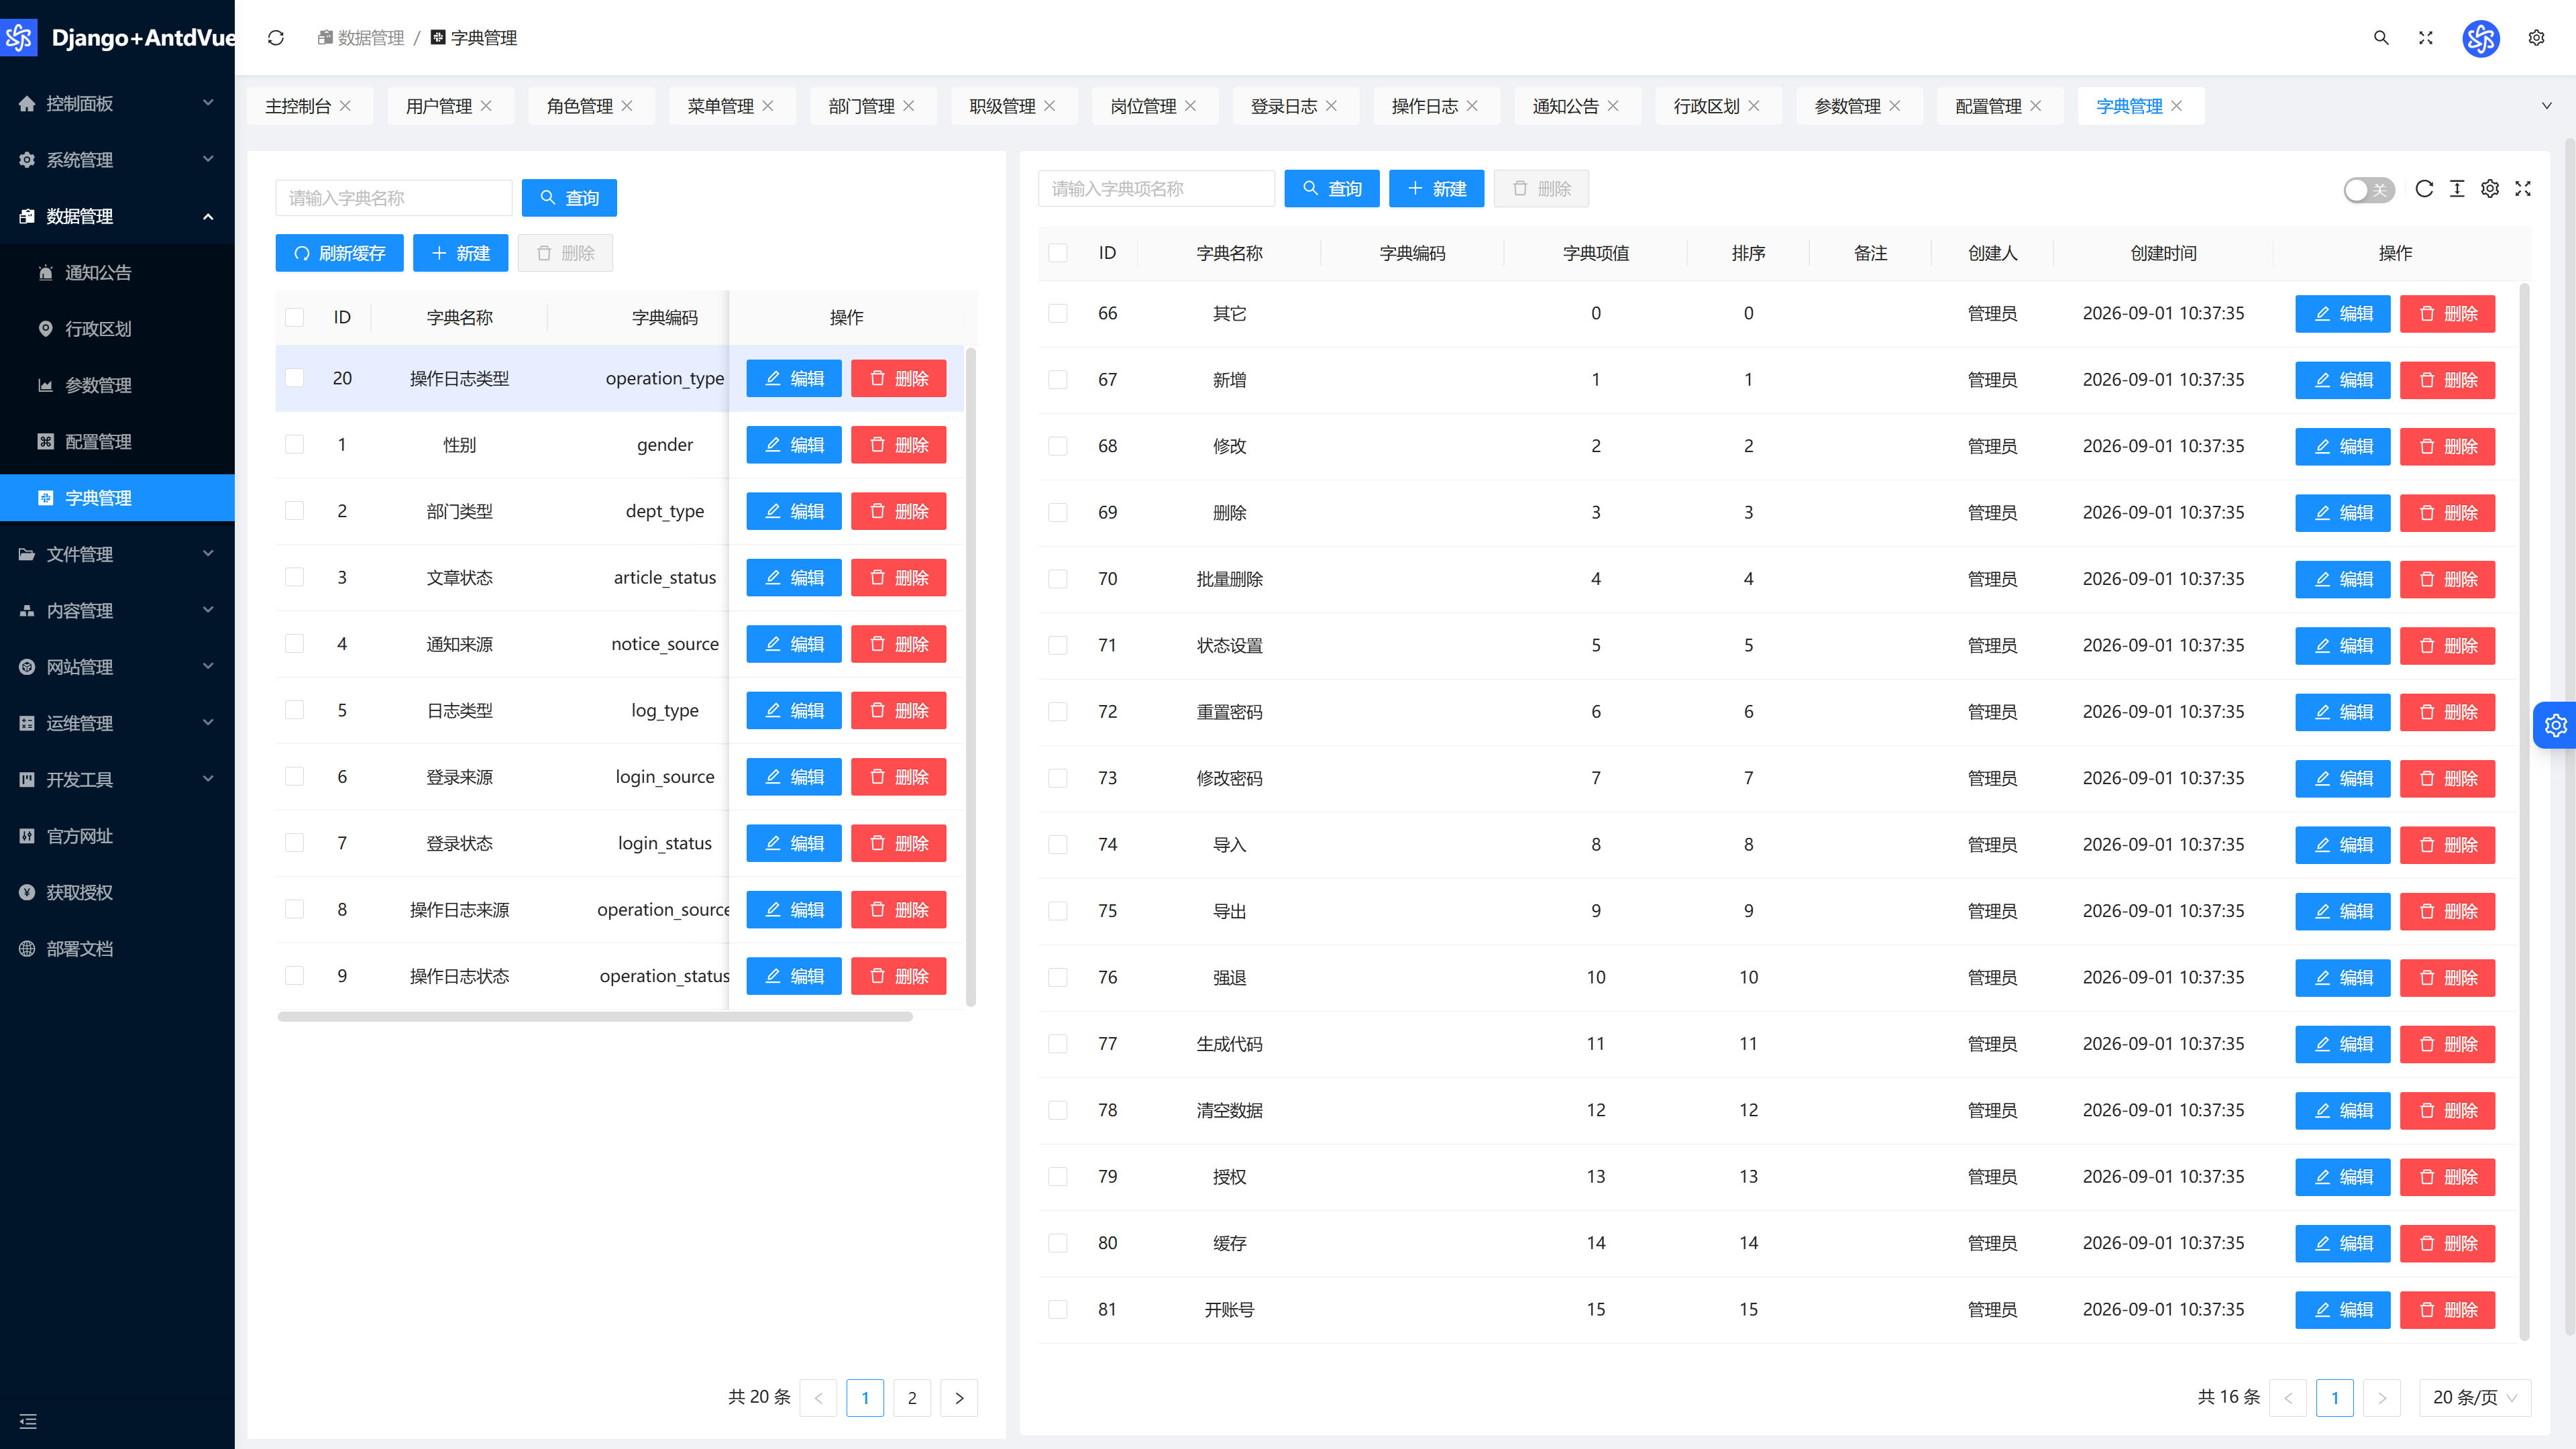Toggle the table switch labeled 关
The image size is (2576, 1449).
pyautogui.click(x=2369, y=190)
